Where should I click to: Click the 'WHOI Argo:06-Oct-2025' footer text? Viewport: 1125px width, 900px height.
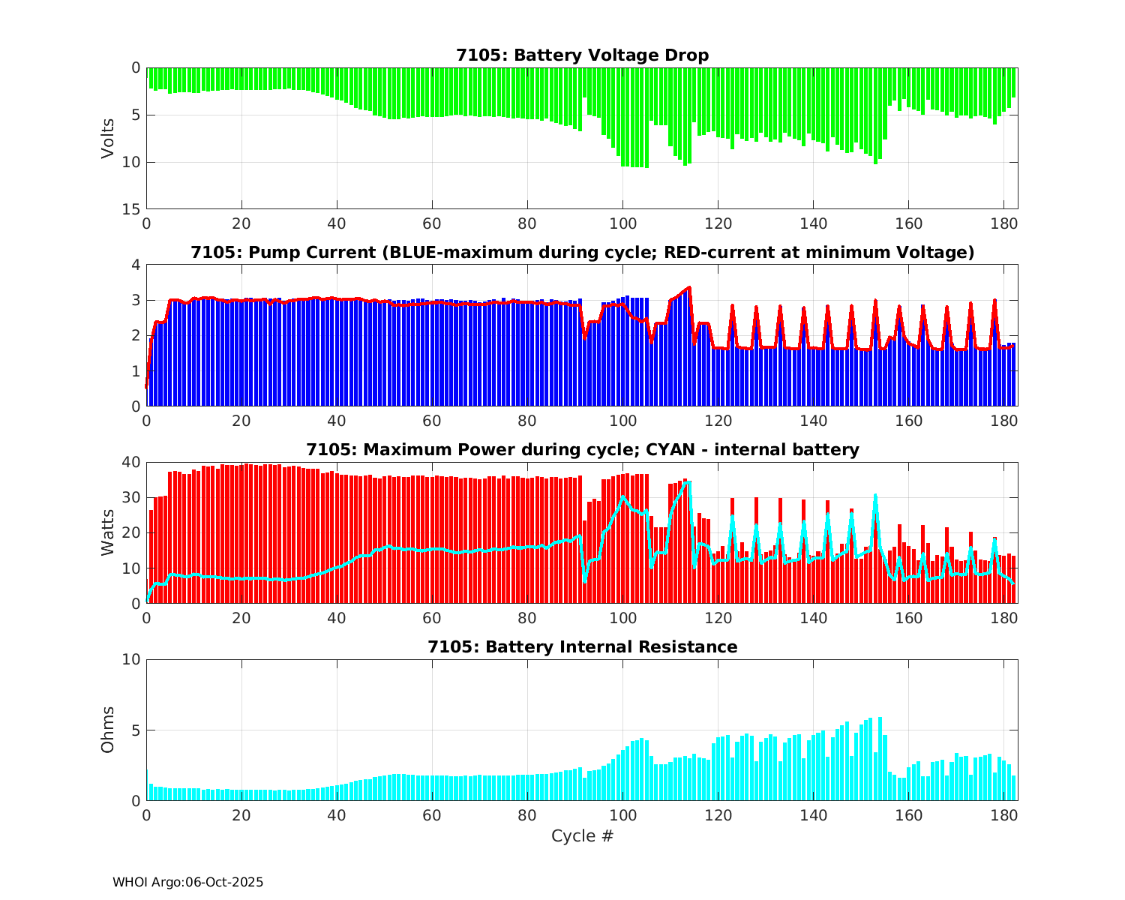click(187, 883)
